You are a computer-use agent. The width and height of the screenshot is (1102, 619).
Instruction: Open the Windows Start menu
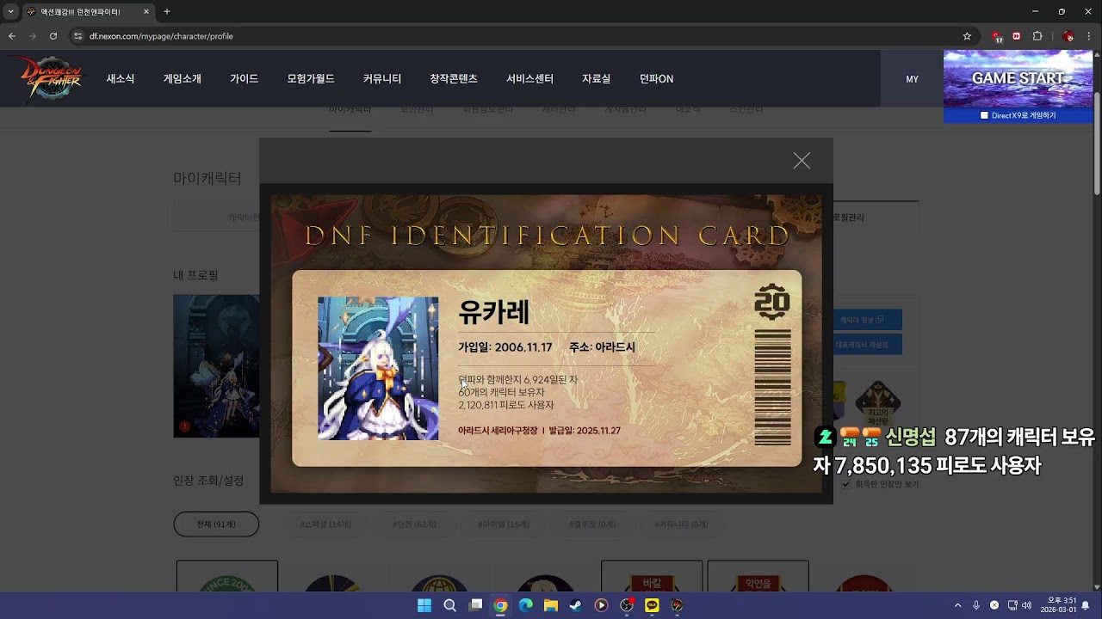(424, 605)
